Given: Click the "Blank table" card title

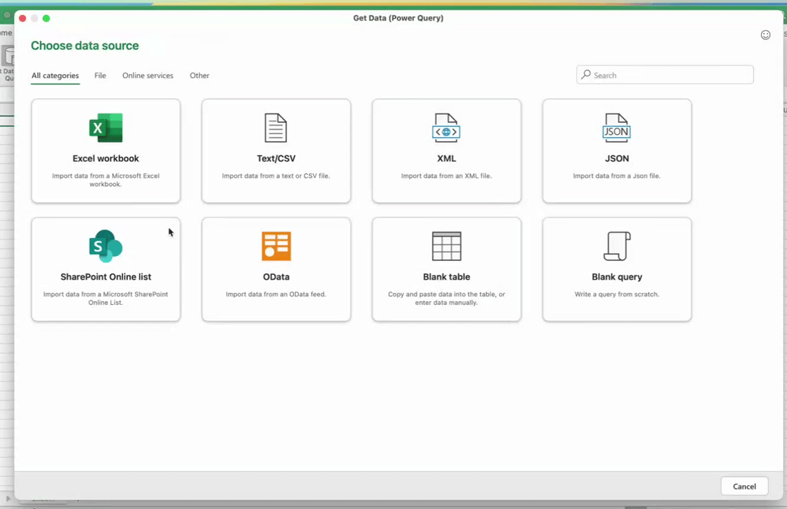Looking at the screenshot, I should 446,277.
